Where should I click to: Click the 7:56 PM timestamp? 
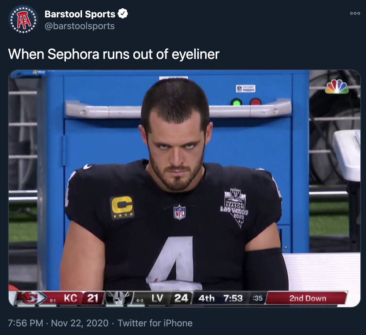tap(25, 323)
